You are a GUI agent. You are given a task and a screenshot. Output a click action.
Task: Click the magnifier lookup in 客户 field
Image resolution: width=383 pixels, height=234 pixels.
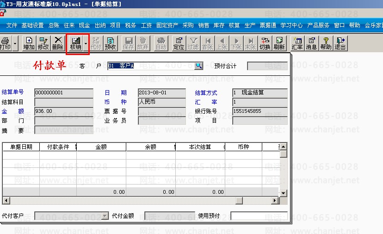coord(198,66)
